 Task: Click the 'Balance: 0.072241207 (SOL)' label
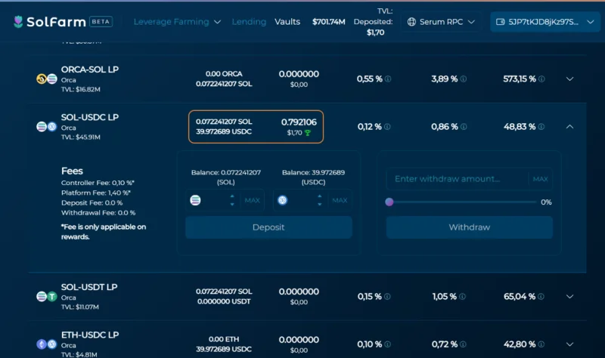point(225,177)
